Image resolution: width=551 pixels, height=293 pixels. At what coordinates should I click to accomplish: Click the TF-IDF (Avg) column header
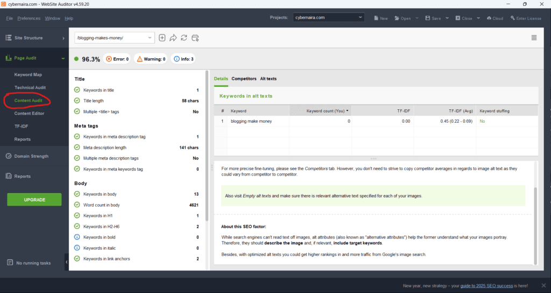click(x=445, y=111)
